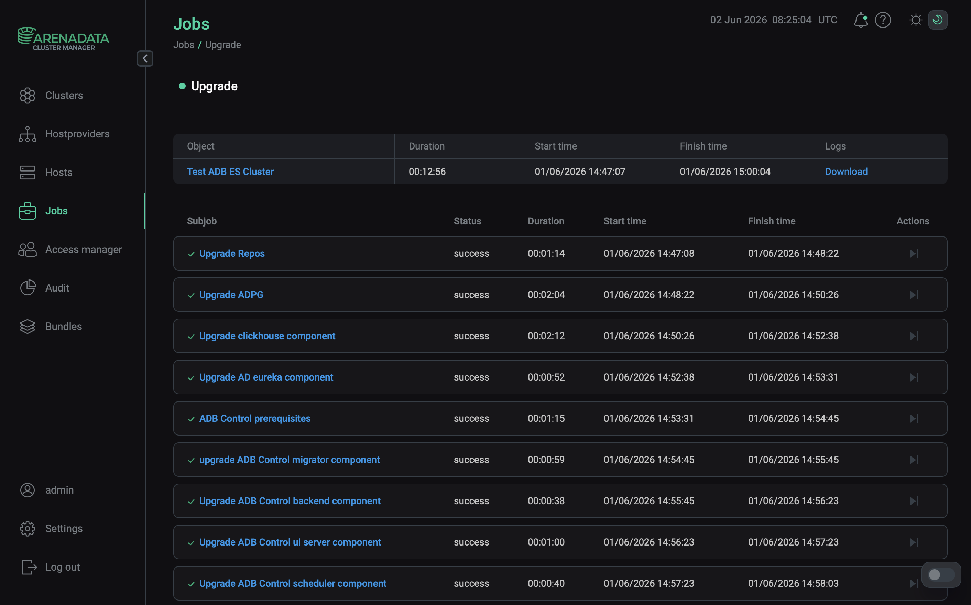Click duration 00:02:12 of clickhouse subjob
971x605 pixels.
coord(546,336)
